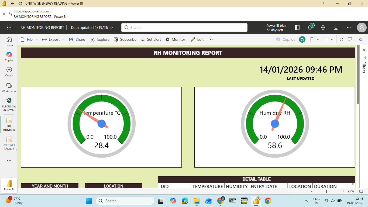The image size is (368, 207).
Task: Open the settings gear icon
Action: point(323,28)
